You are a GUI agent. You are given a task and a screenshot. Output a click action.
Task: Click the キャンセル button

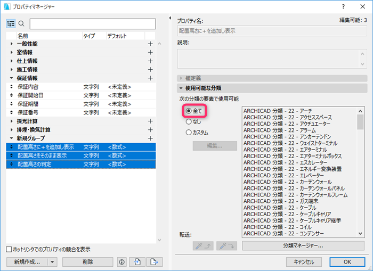(304, 262)
